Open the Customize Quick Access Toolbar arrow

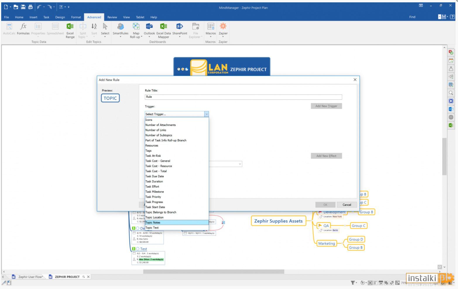coord(68,7)
